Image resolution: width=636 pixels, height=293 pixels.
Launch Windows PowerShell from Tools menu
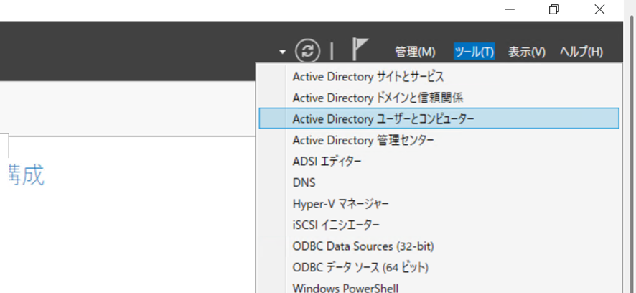[x=439, y=287]
